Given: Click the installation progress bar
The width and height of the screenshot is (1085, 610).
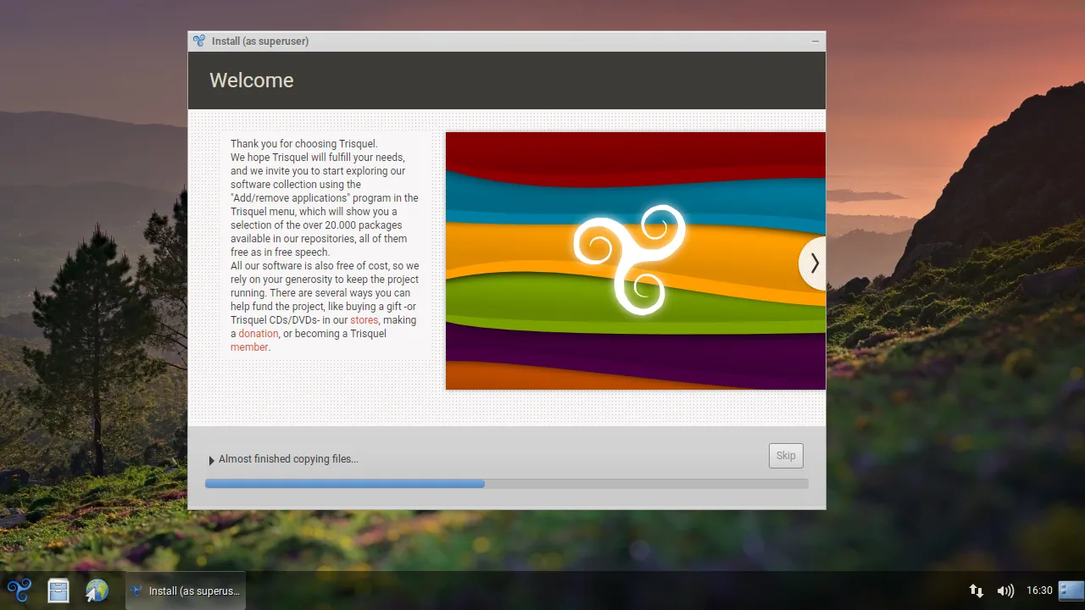Looking at the screenshot, I should pyautogui.click(x=506, y=484).
